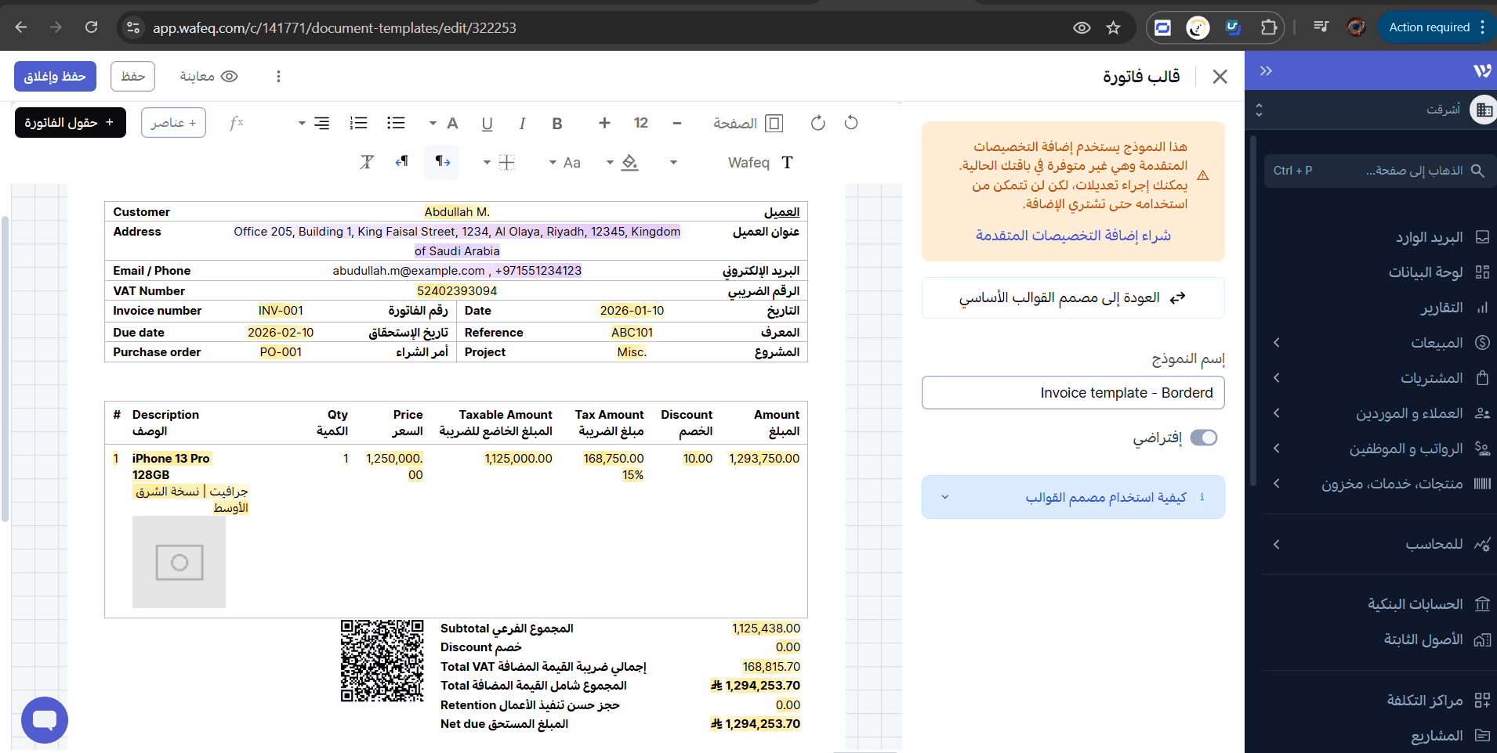Click the Action required browser button
This screenshot has width=1497, height=753.
[1436, 27]
